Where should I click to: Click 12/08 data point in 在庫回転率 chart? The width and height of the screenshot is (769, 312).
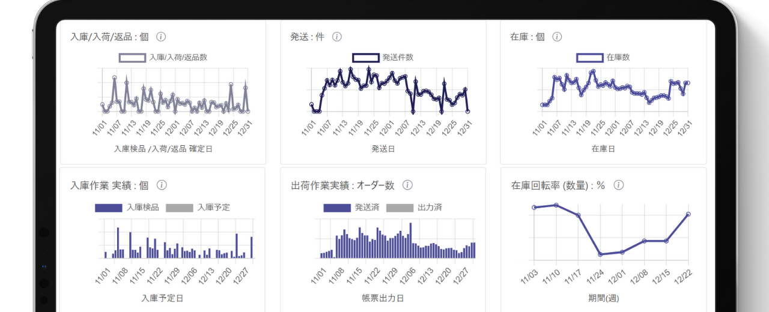coord(644,241)
